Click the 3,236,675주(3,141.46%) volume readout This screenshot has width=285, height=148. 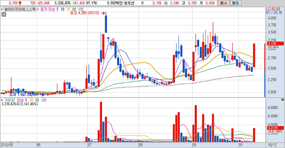(x=20, y=104)
